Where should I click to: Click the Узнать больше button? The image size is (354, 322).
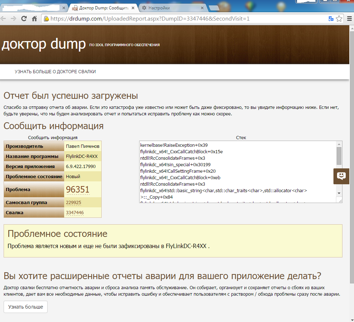coord(26,307)
